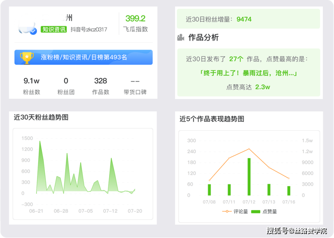Click the highest peak in fans trend chart
Viewport: 334px width, 238px height.
pyautogui.click(x=40, y=142)
